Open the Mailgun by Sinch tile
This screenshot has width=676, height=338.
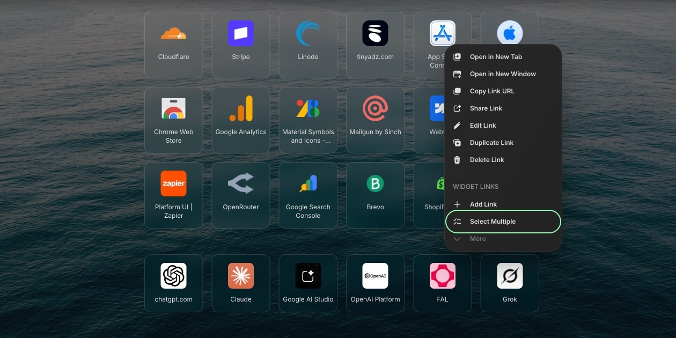(375, 120)
